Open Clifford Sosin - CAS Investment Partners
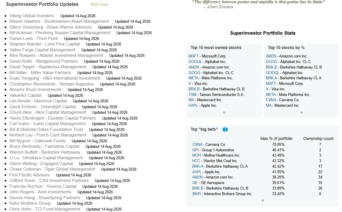The width and height of the screenshot is (342, 212). (49, 181)
